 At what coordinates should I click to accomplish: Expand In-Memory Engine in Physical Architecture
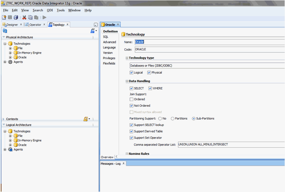coord(11,53)
